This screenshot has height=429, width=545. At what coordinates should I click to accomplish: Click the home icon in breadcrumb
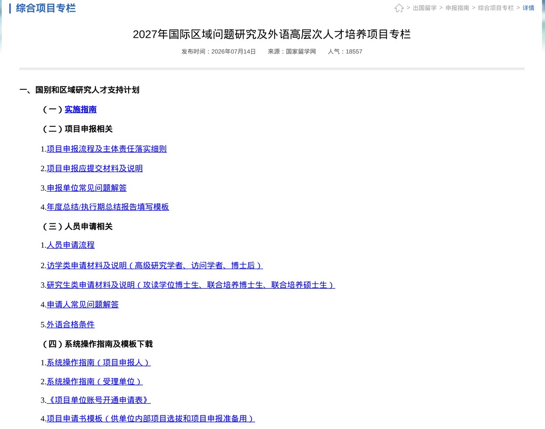(399, 8)
